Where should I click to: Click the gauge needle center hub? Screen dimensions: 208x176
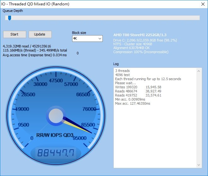56,116
